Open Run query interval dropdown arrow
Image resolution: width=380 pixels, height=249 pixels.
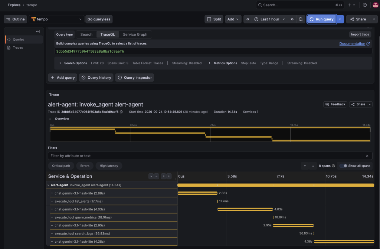coord(340,19)
